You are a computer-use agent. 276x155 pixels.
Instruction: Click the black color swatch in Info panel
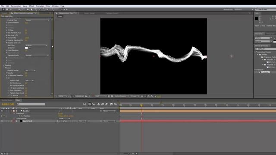click(x=257, y=19)
